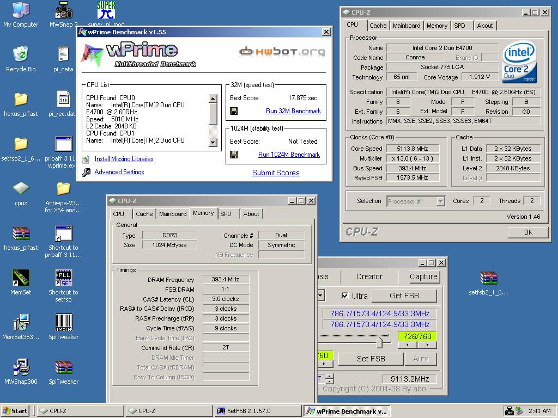This screenshot has width=558, height=418.
Task: Click the Intel Core 2 Duo logo
Action: 519,63
